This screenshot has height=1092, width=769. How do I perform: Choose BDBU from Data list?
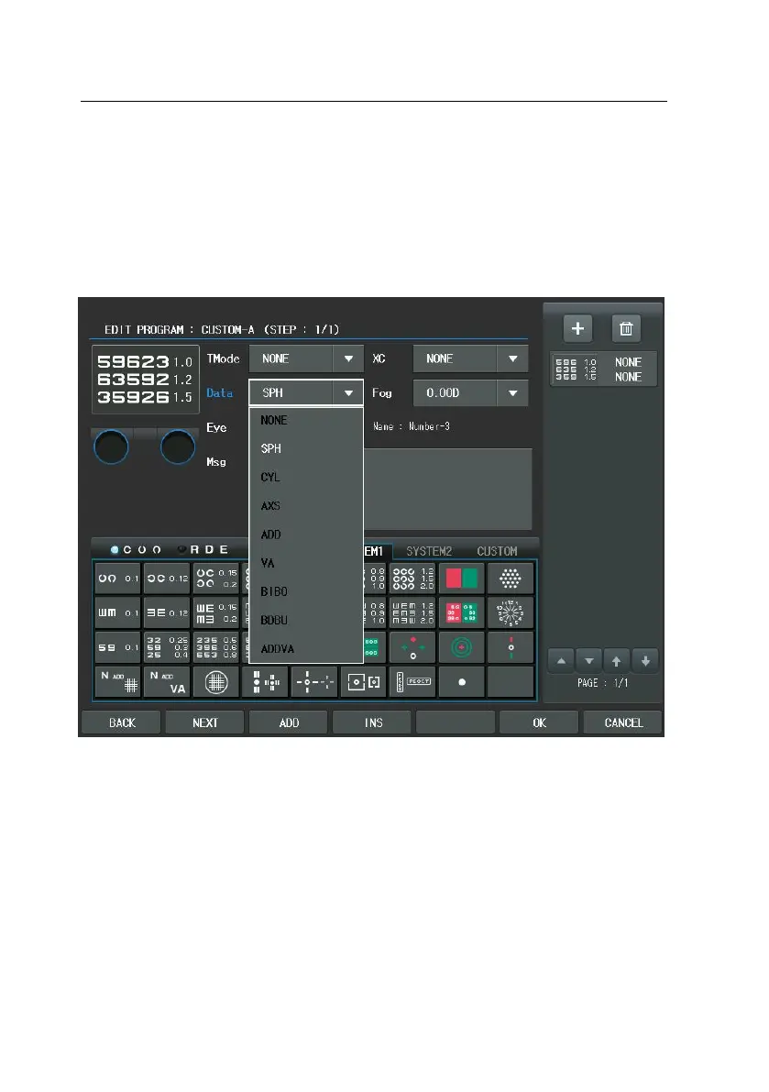pyautogui.click(x=306, y=620)
